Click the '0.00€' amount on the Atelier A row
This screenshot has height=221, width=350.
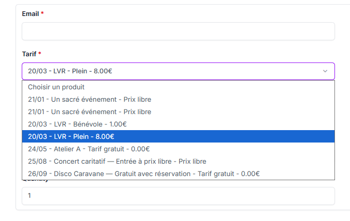(133, 149)
